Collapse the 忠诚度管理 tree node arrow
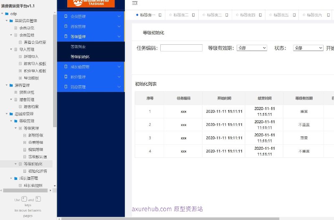This screenshot has height=220, width=334. (x=7, y=114)
